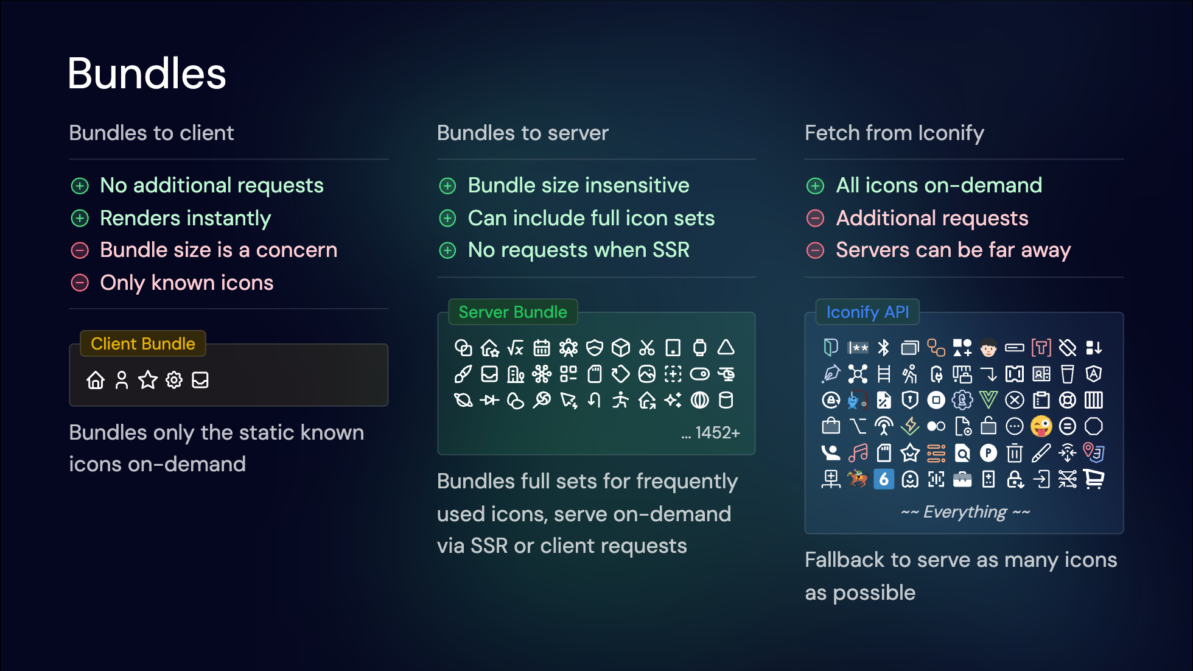Screen dimensions: 1193x671
Task: Select the Client Bundle label
Action: (143, 343)
